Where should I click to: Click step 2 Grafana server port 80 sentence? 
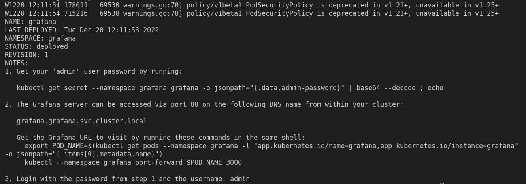(x=204, y=104)
